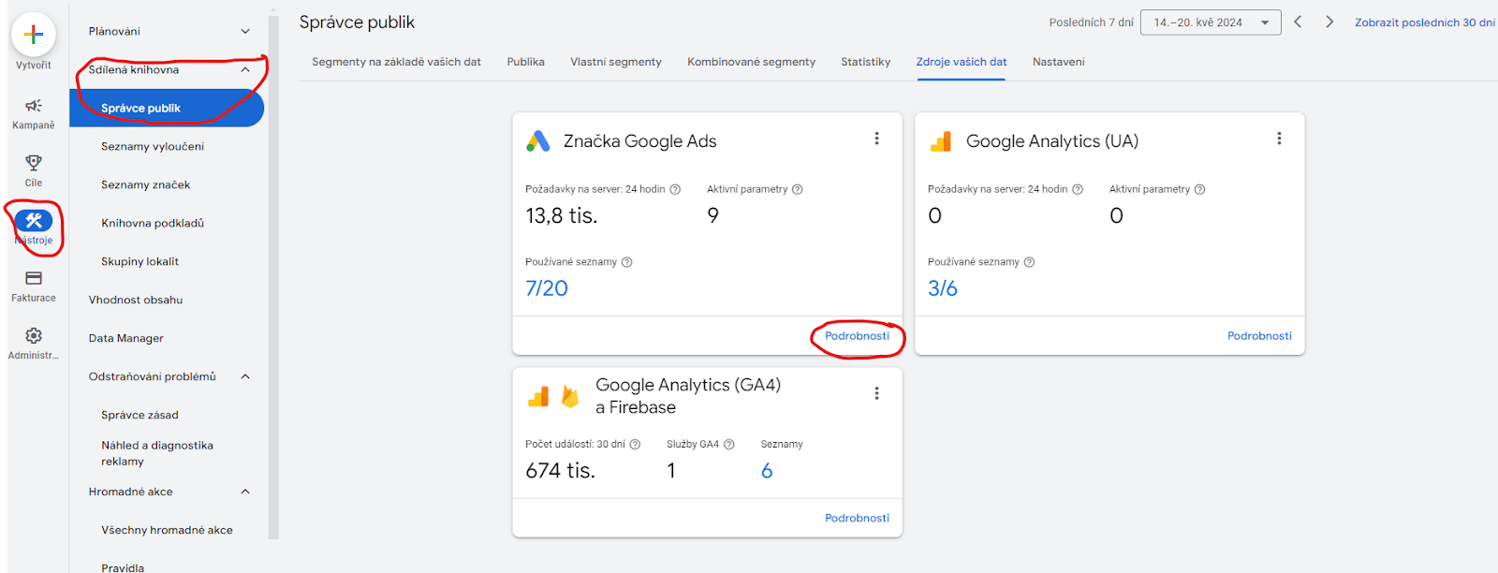Switch to the Kombinované segmenty tab
This screenshot has width=1498, height=573.
pos(751,62)
